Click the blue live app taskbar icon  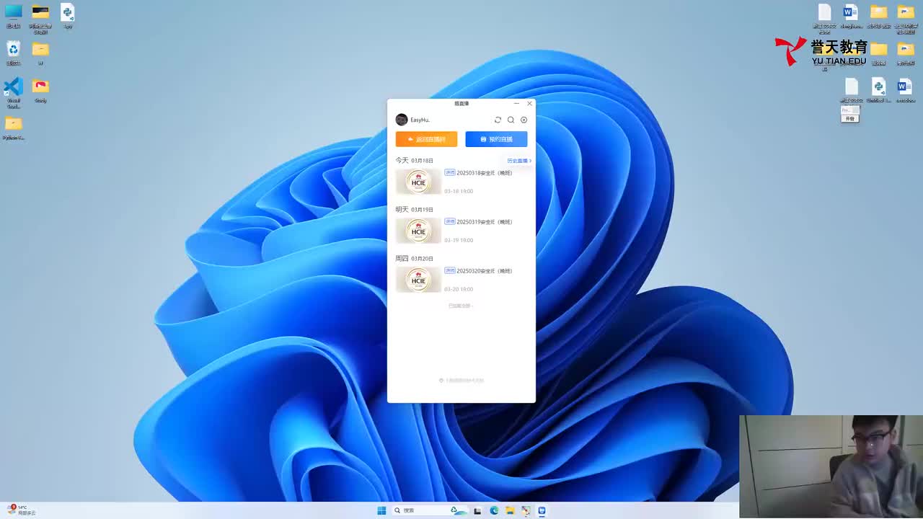coord(542,510)
